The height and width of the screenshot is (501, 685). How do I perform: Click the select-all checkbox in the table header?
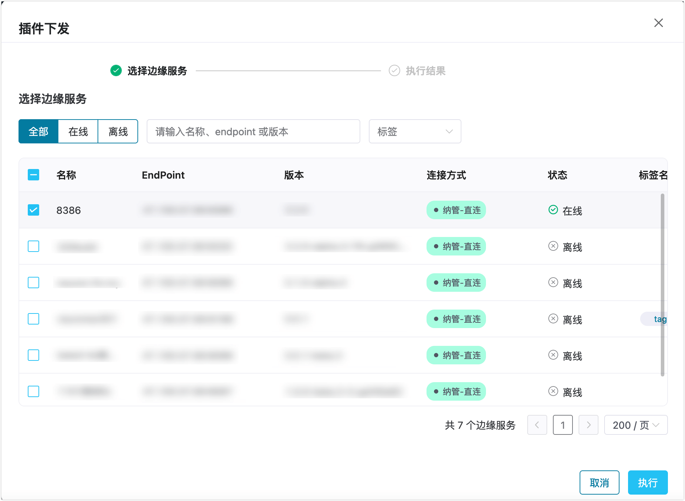tap(33, 175)
